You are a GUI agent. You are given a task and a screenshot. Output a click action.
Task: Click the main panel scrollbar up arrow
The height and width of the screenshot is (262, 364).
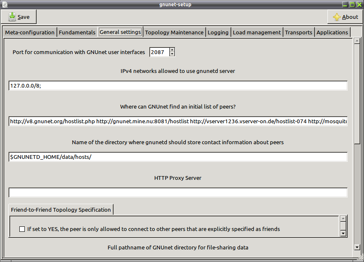click(357, 41)
